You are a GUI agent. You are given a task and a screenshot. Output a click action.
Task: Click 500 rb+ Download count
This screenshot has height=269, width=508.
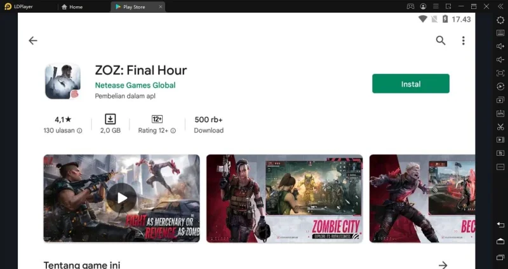click(209, 125)
